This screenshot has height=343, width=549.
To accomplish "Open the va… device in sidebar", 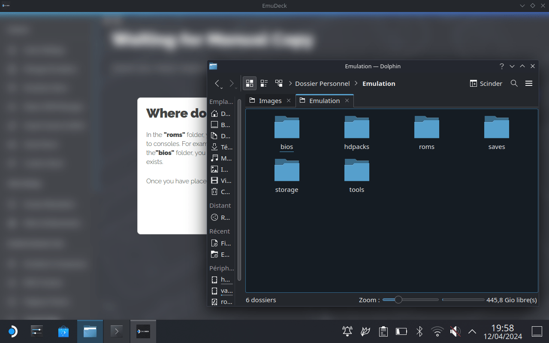I will (221, 291).
